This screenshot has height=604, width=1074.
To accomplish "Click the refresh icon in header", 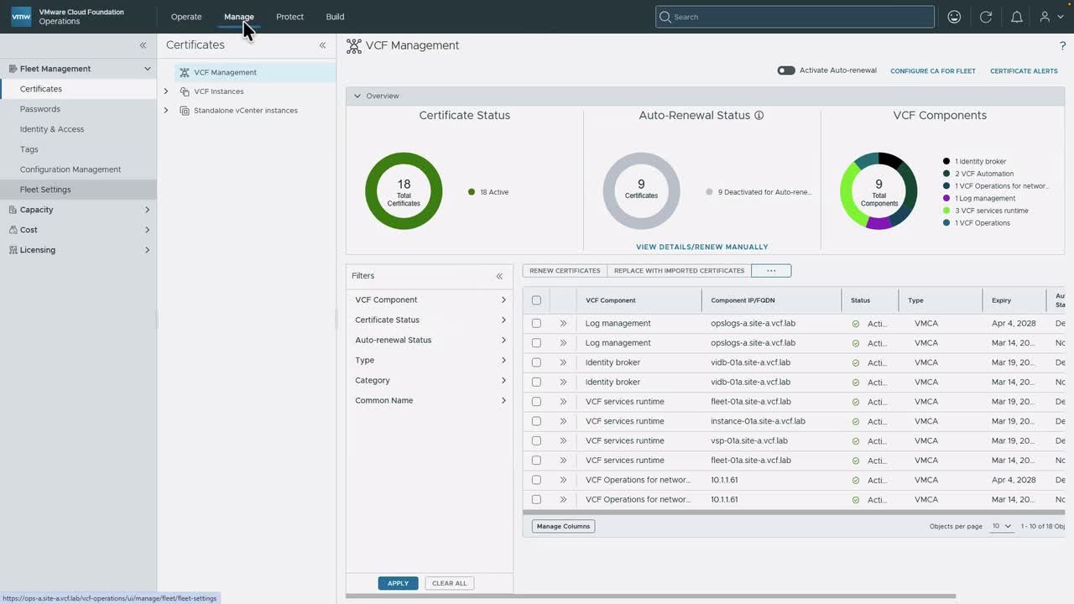I will coord(986,17).
